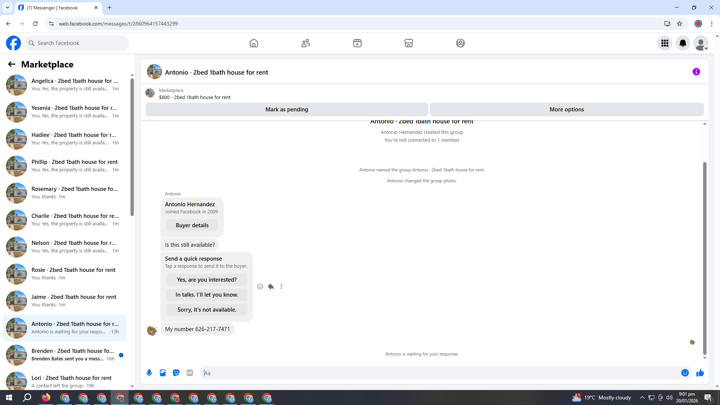
Task: Click the $800 listing link in header
Action: tap(195, 97)
